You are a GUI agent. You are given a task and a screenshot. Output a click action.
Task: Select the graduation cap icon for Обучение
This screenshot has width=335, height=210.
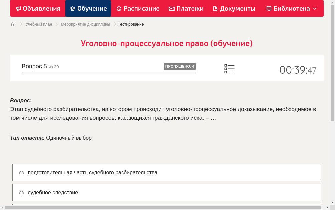pos(73,8)
